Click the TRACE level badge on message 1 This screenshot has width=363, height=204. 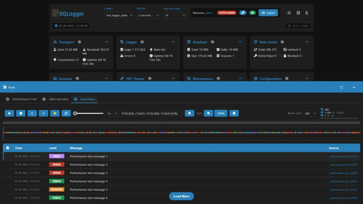coord(57,156)
